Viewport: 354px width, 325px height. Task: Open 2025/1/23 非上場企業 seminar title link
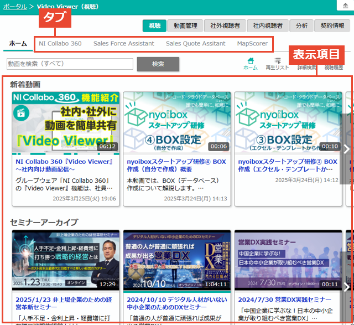(64, 303)
